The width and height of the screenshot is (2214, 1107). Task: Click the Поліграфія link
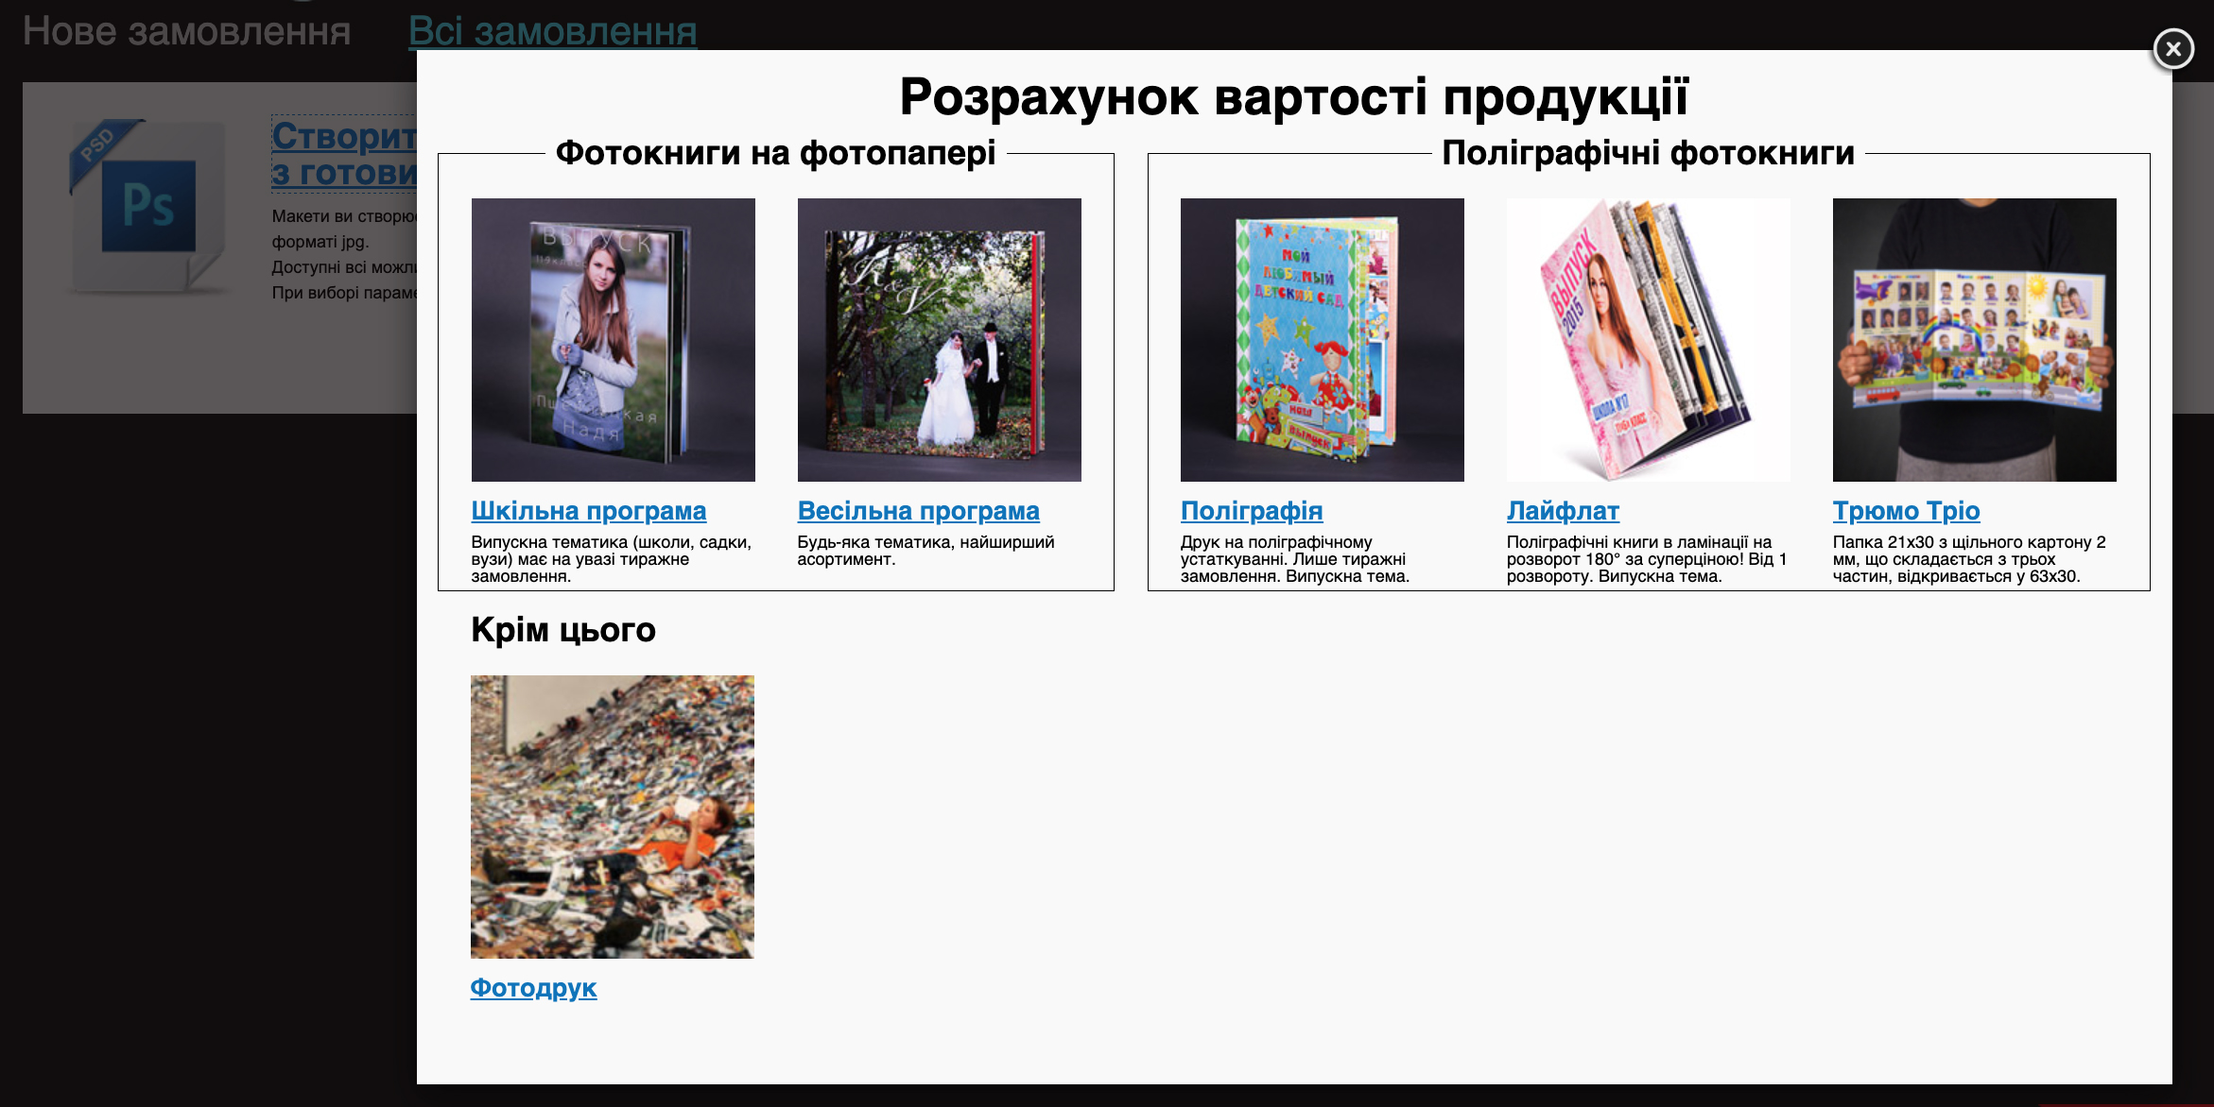point(1251,511)
